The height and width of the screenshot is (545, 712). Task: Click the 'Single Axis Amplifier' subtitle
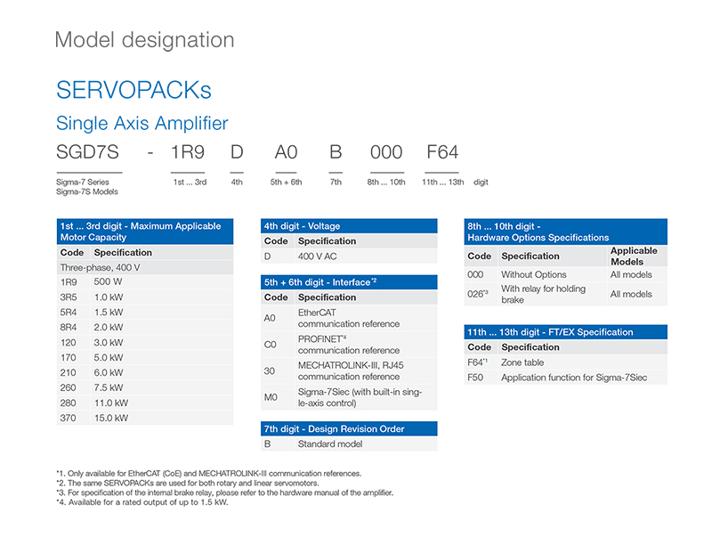coord(142,123)
